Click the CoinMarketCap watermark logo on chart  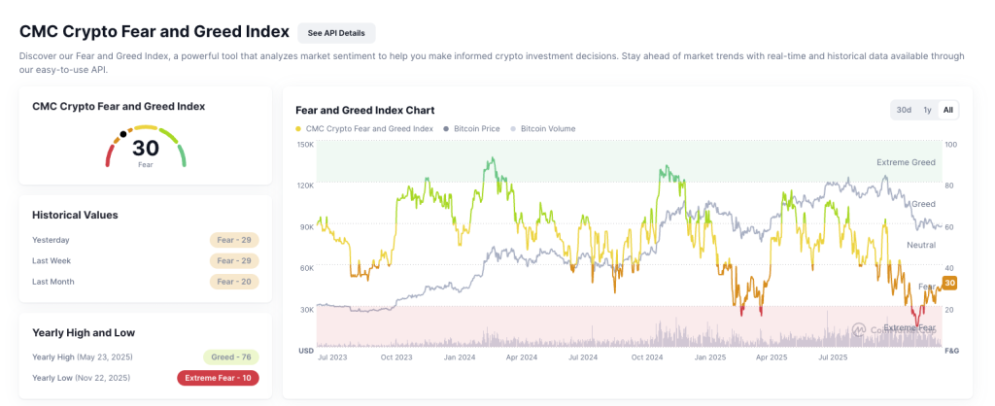coord(860,330)
